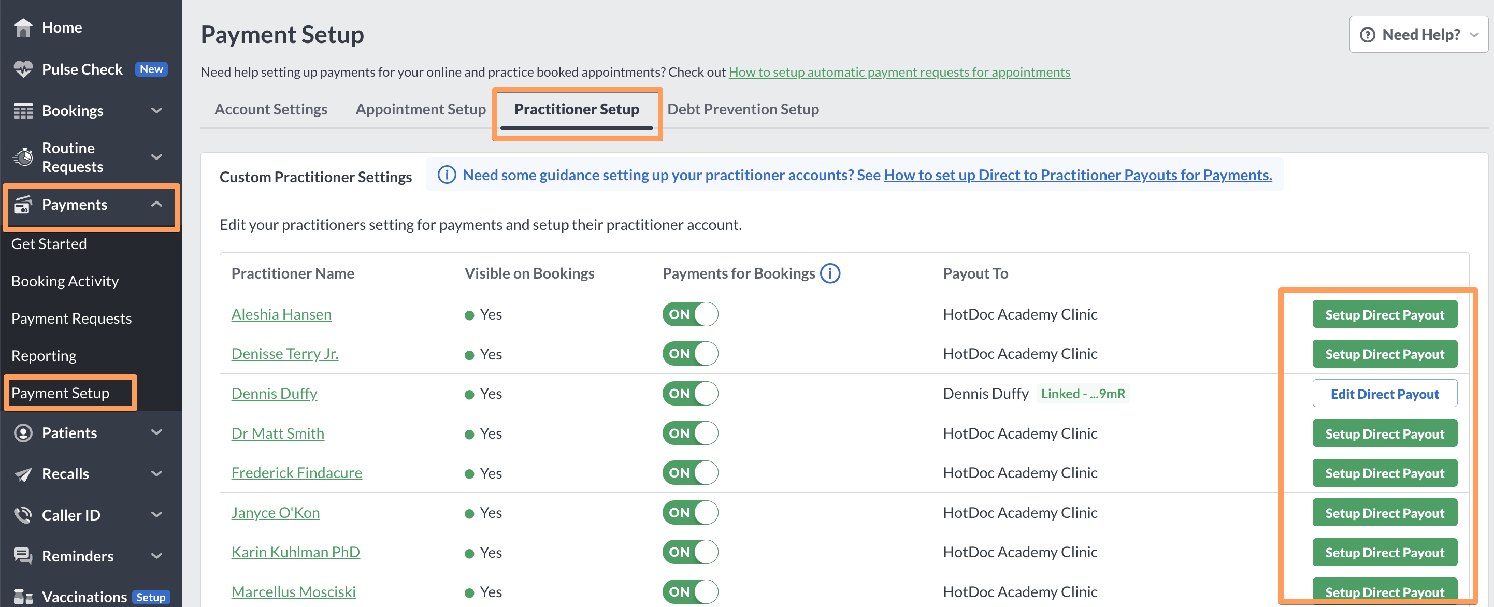This screenshot has width=1494, height=607.
Task: Toggle payments switch for Dr Matt Smith
Action: pyautogui.click(x=690, y=433)
